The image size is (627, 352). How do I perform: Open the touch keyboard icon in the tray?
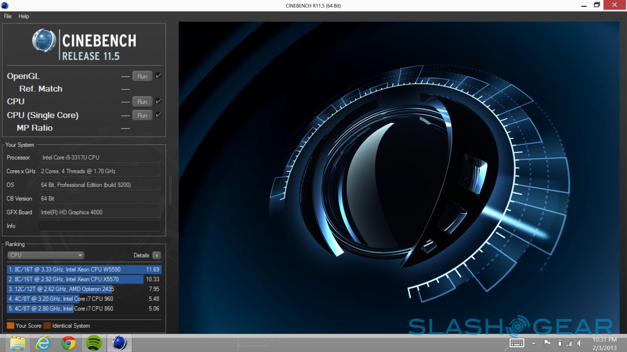coord(517,343)
